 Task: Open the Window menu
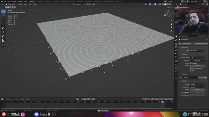[x=20, y=1]
